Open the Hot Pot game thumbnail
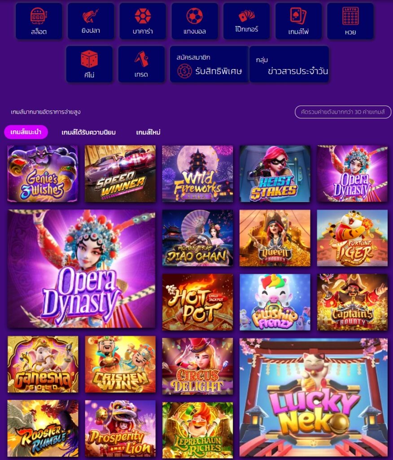The height and width of the screenshot is (460, 393). [197, 302]
